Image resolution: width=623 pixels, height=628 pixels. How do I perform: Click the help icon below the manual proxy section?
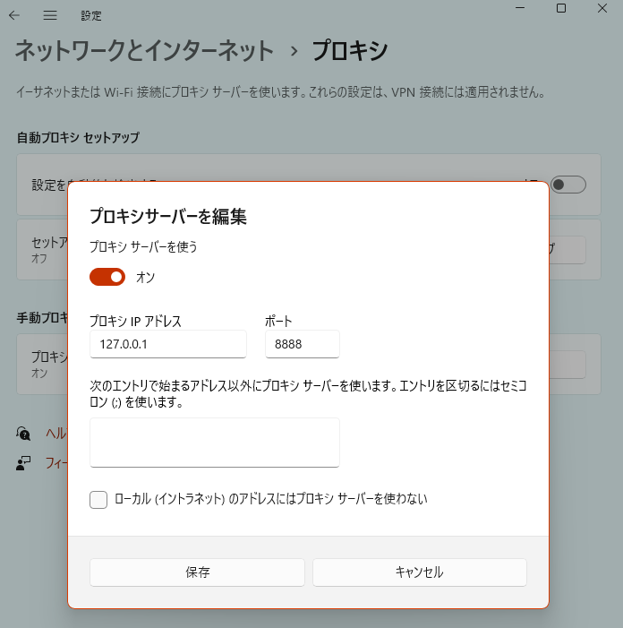click(23, 434)
